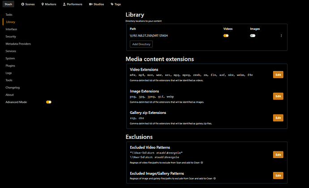Click the DIRT STASH library path entry
309x188 pixels.
click(x=148, y=35)
